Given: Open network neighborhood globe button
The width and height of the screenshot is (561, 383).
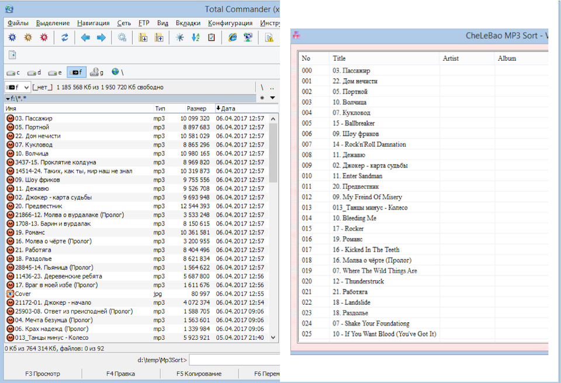Looking at the screenshot, I should click(x=117, y=72).
